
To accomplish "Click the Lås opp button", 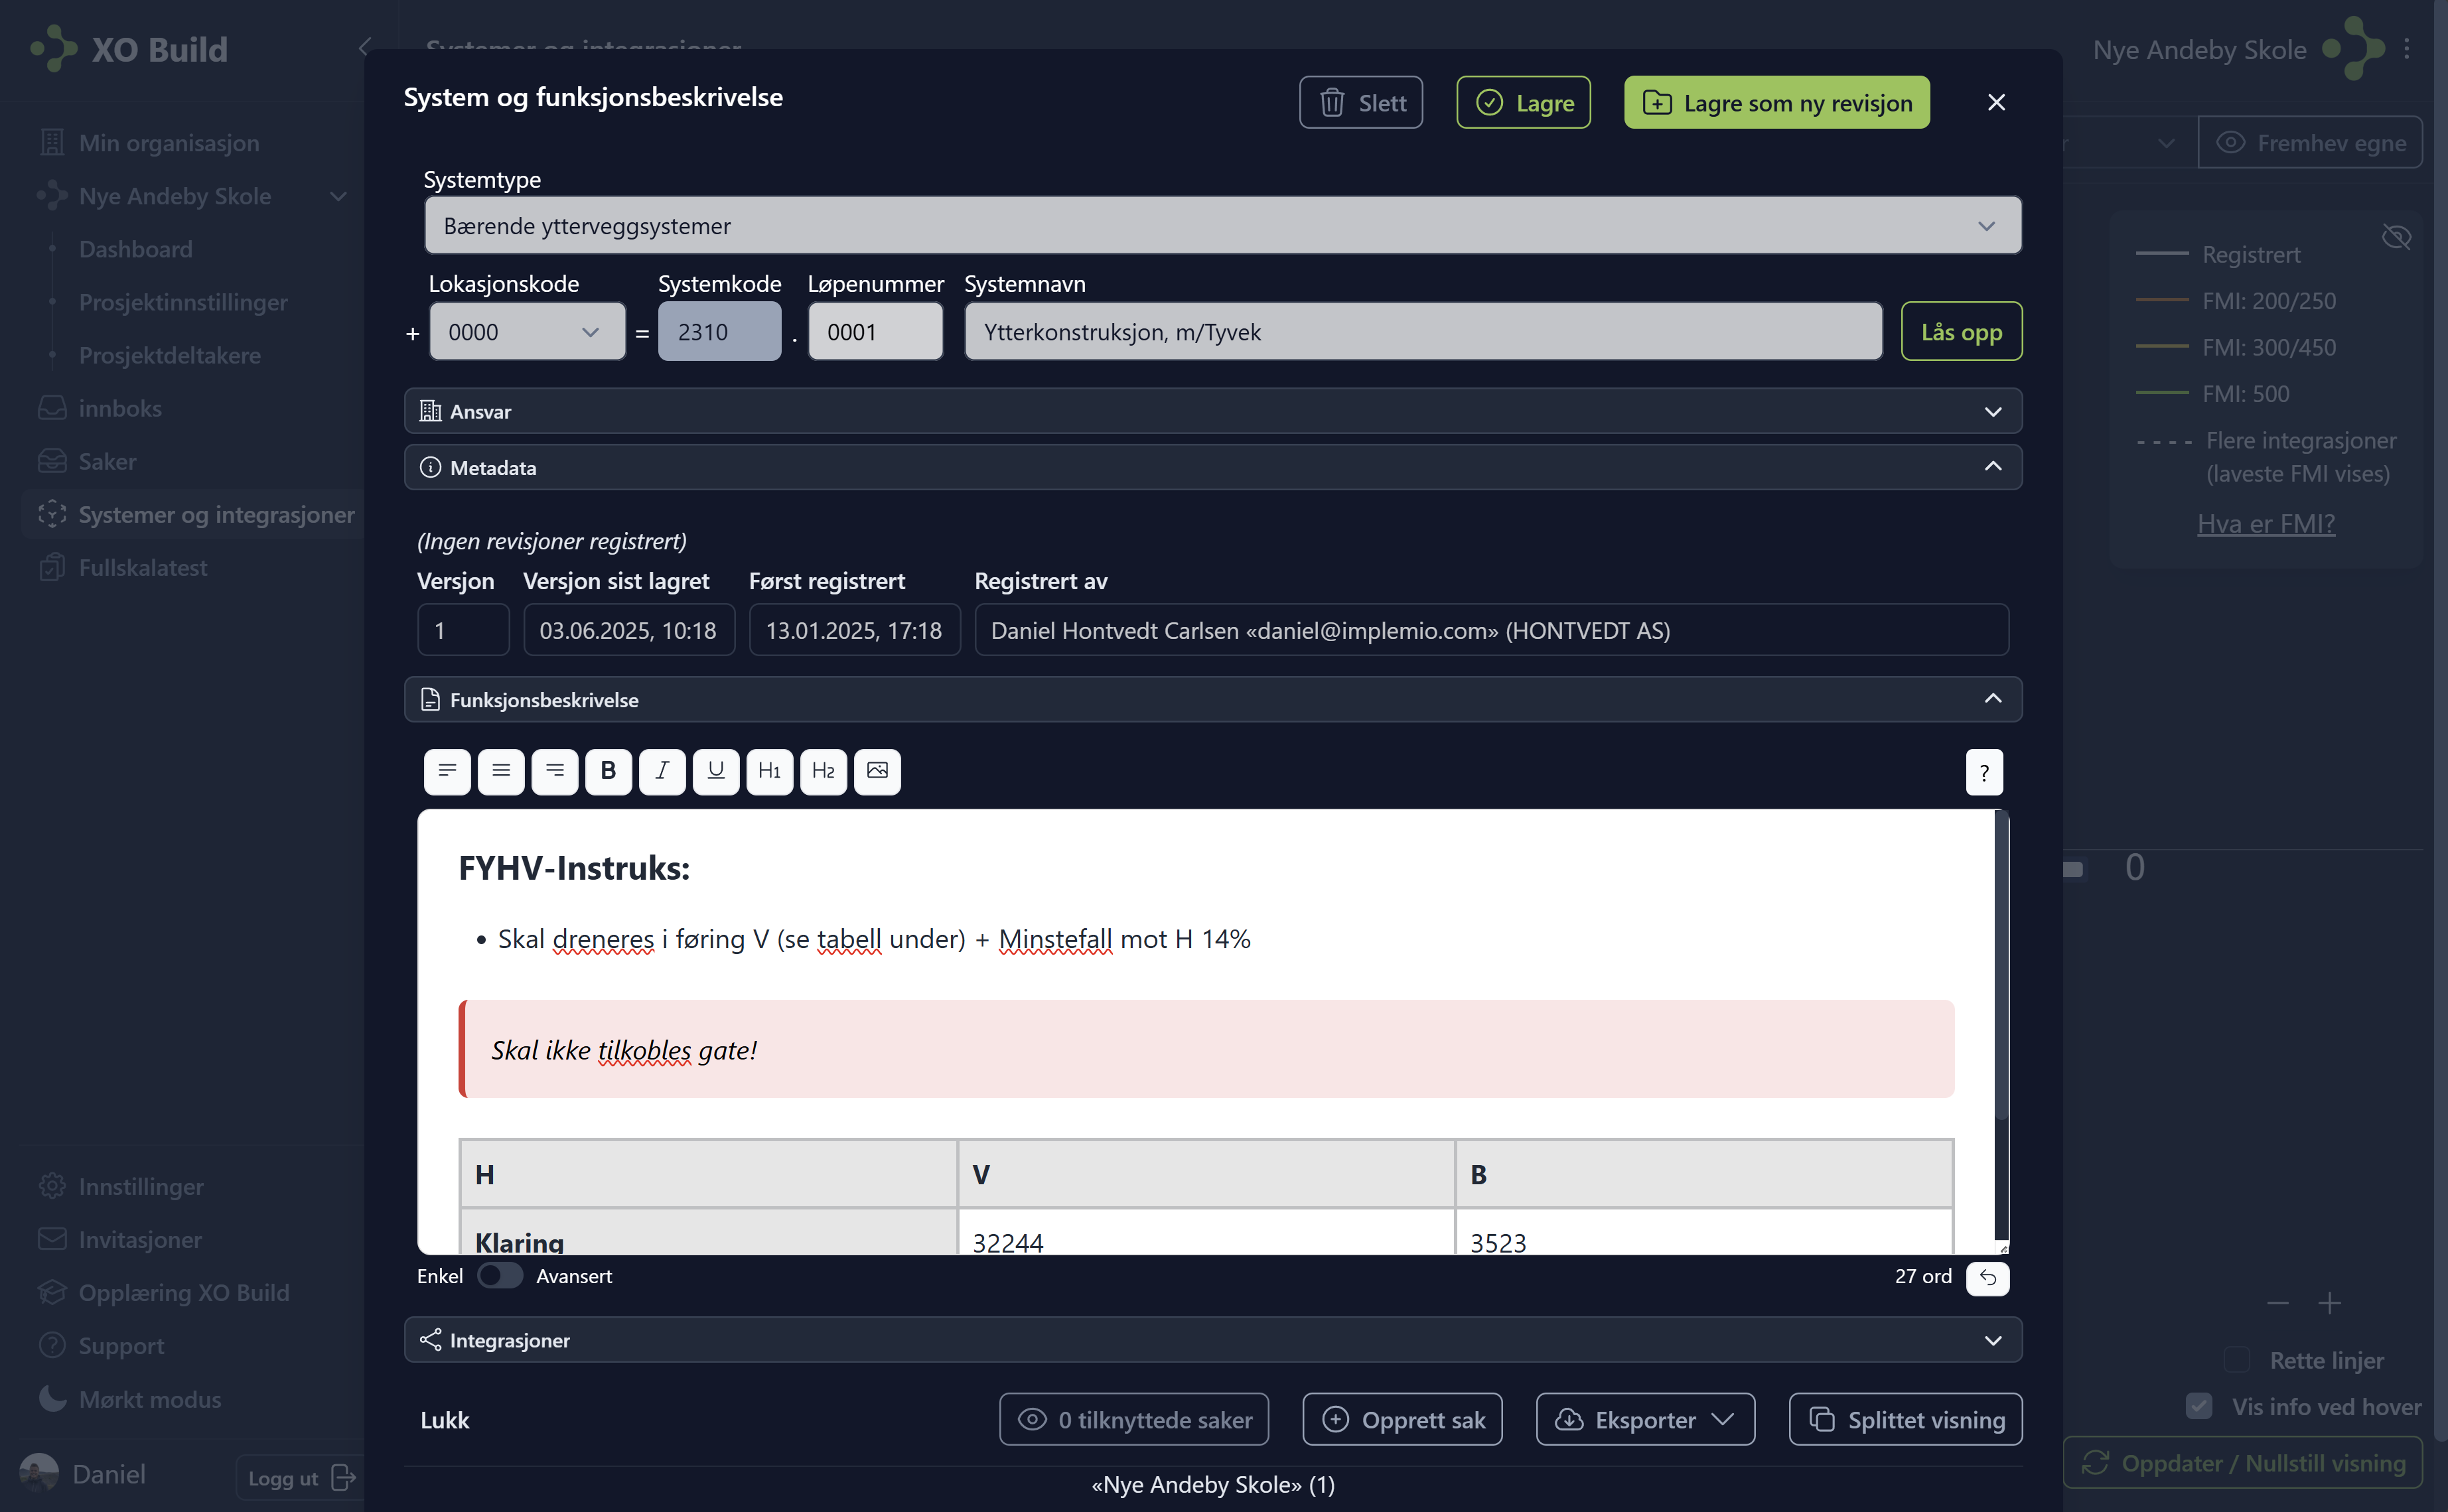I will pos(1960,332).
